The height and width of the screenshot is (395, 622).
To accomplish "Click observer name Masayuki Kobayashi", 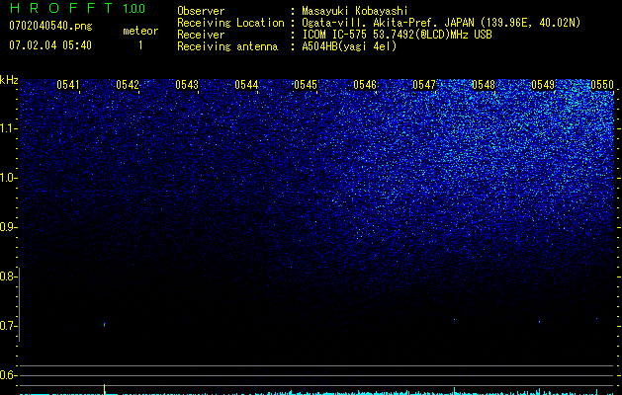I will 355,11.
